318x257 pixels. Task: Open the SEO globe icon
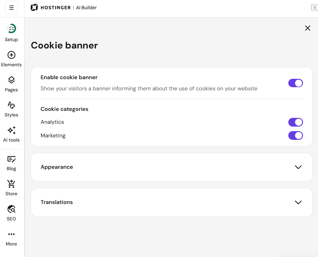tap(12, 209)
